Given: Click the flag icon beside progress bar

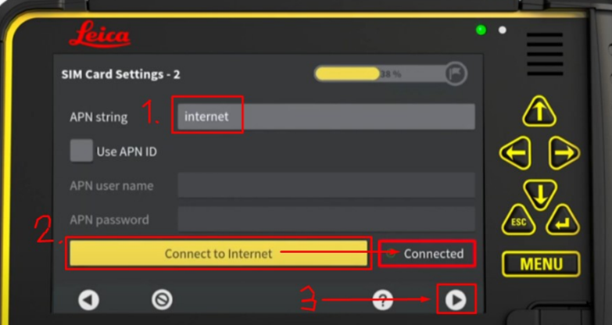Looking at the screenshot, I should click(x=456, y=73).
